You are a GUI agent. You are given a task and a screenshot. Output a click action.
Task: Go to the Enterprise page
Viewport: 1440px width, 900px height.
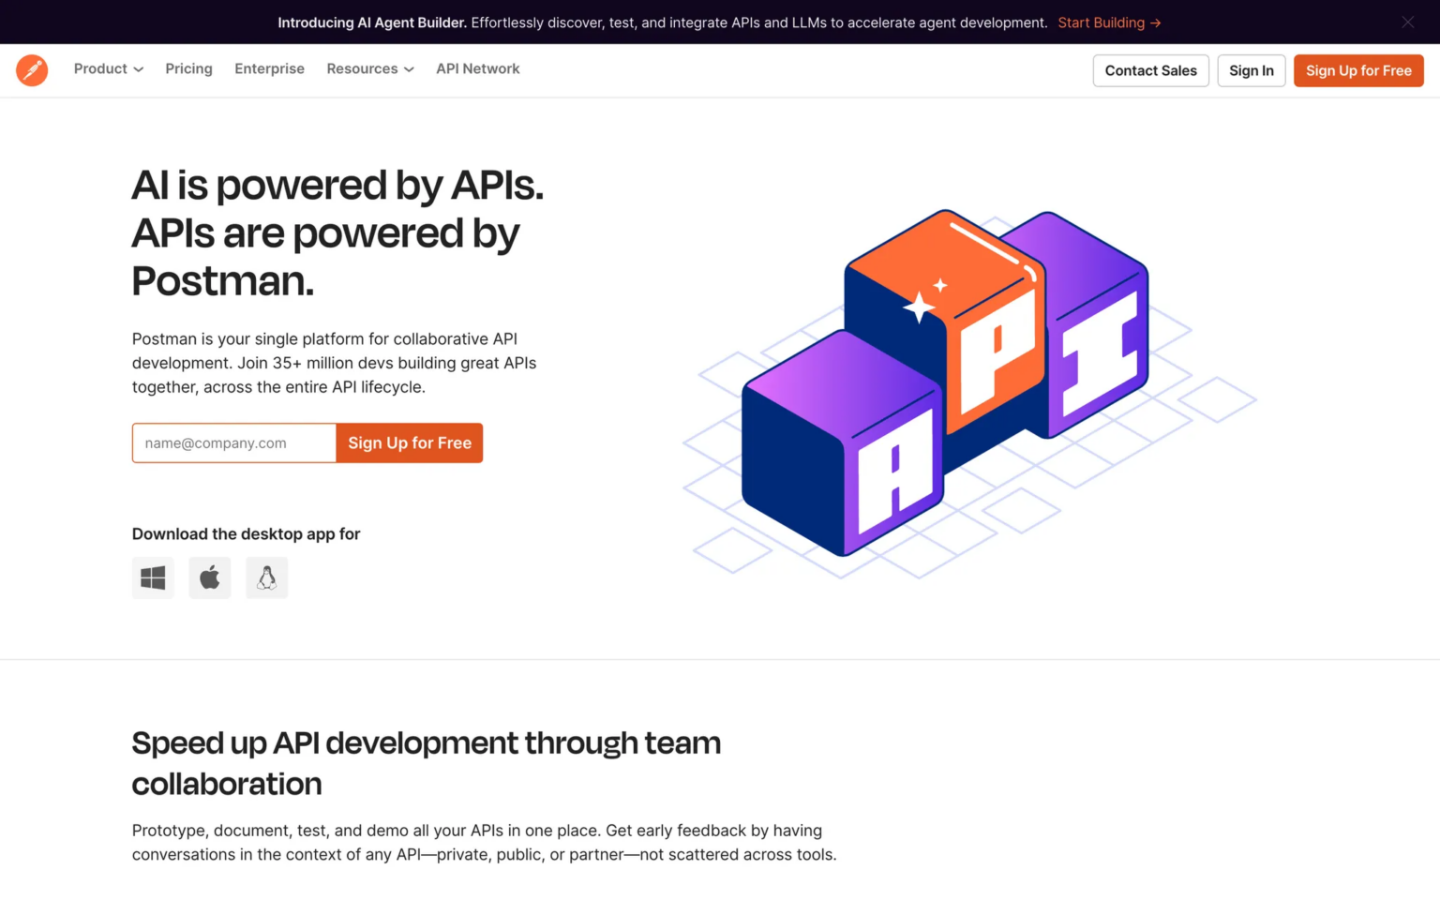(269, 69)
